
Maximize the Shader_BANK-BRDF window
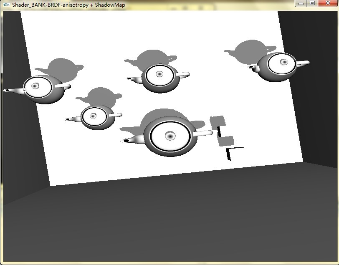[312, 3]
